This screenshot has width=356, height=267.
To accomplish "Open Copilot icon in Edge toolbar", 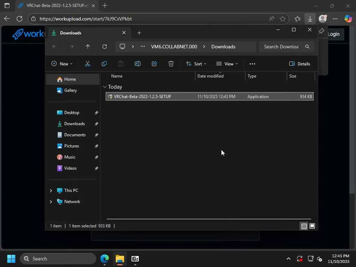I will [x=348, y=19].
